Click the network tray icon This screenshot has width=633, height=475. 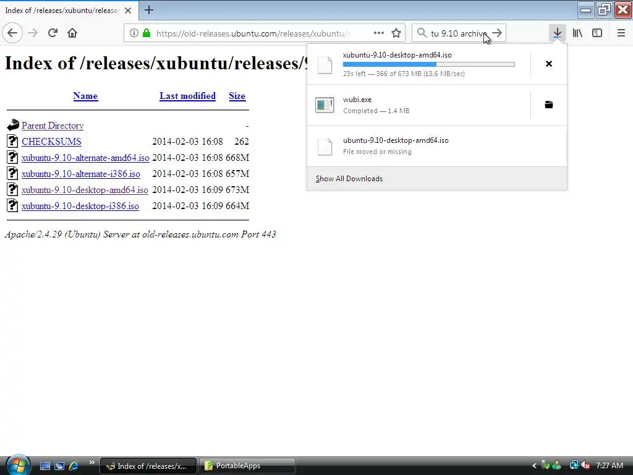(574, 465)
